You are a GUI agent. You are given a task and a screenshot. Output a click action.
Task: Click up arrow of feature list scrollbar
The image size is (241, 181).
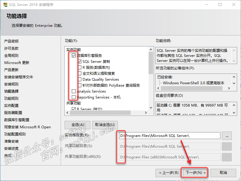pyautogui.click(x=151, y=49)
